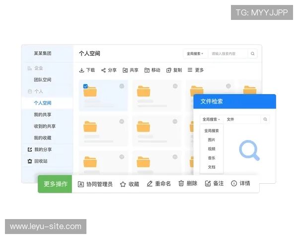Click the 回收站 recycle bin icon
The height and width of the screenshot is (239, 298).
click(x=30, y=161)
